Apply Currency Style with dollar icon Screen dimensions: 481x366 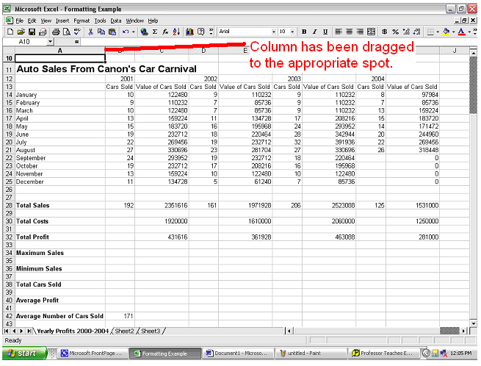pos(385,32)
